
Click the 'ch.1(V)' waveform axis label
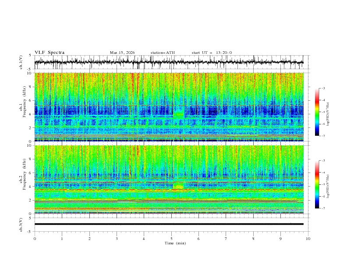[21, 62]
